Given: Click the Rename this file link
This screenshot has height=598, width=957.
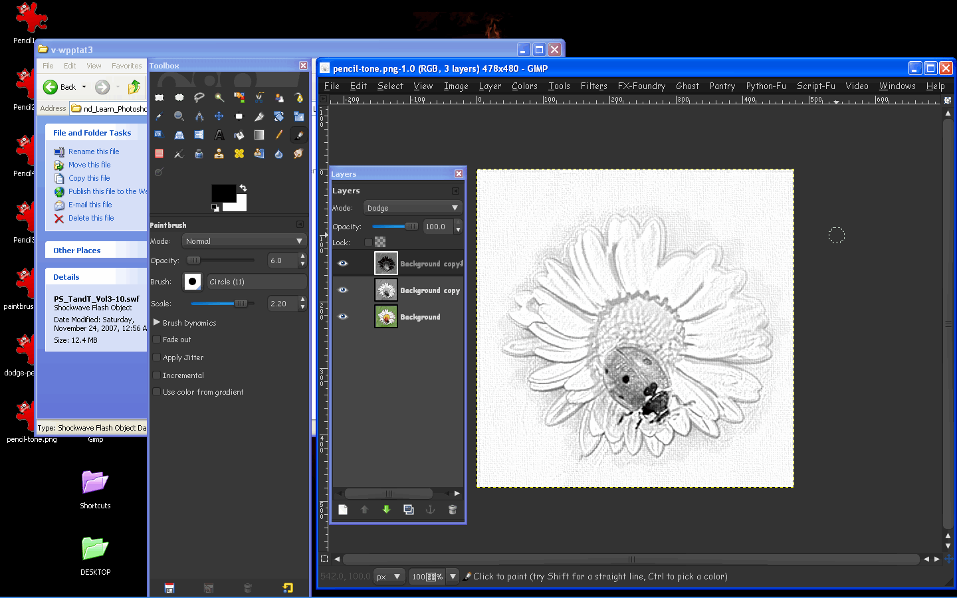Looking at the screenshot, I should tap(93, 151).
